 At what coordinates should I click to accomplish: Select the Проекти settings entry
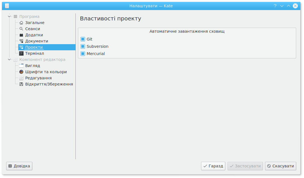[x=34, y=47]
